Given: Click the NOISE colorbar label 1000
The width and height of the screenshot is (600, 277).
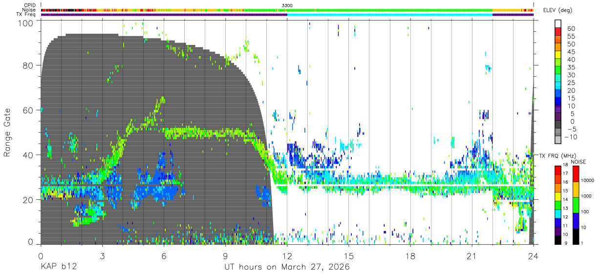Looking at the screenshot, I should click(586, 196).
